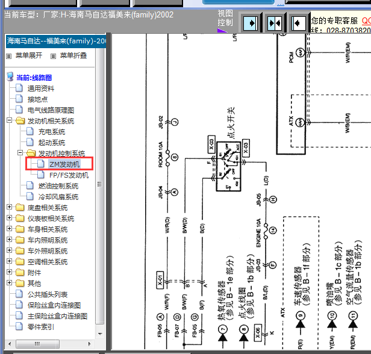
Task: Open the 充电系统 item
Action: [52, 132]
